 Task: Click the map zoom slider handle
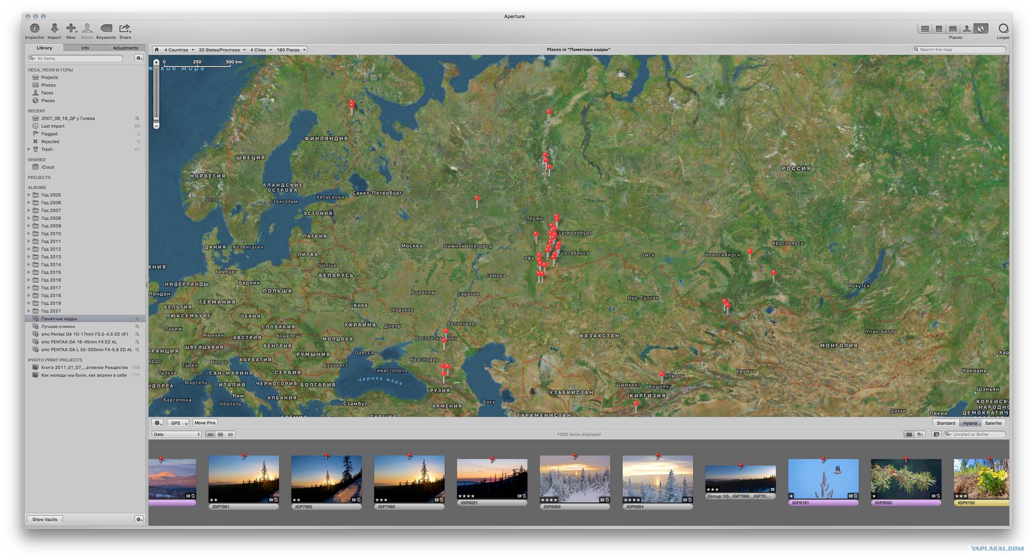coord(156,119)
